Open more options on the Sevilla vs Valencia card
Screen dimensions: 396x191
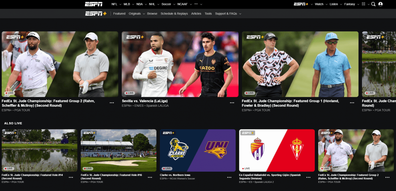click(x=232, y=103)
